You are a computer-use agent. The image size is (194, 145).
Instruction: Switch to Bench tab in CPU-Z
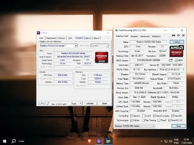point(88,38)
